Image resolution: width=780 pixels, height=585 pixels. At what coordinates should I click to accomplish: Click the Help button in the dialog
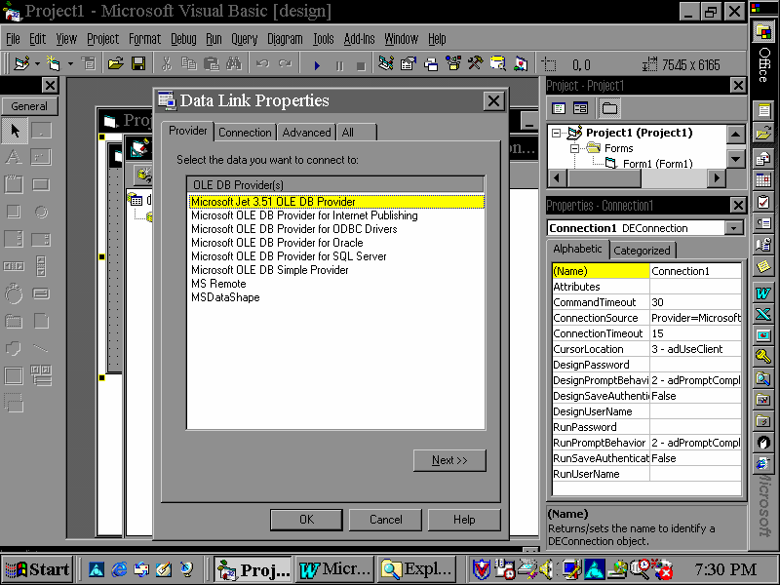(464, 520)
